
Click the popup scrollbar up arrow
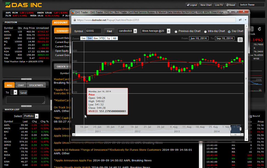246,26
